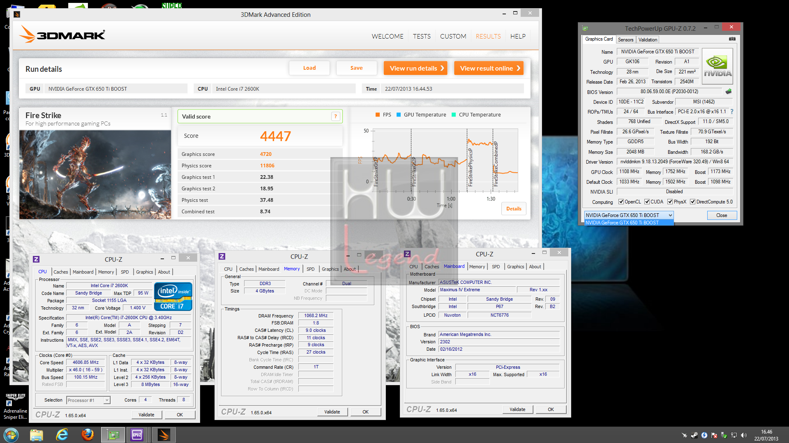The image size is (789, 443).
Task: Click View result online button
Action: pos(489,68)
